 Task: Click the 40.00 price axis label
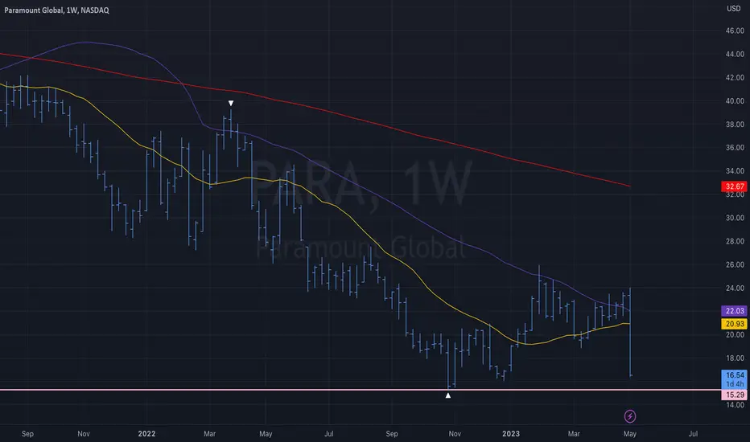(735, 100)
